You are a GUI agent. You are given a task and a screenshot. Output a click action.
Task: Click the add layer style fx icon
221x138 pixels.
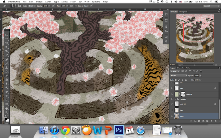pos(195,121)
